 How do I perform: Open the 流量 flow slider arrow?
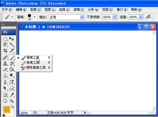click(141, 17)
